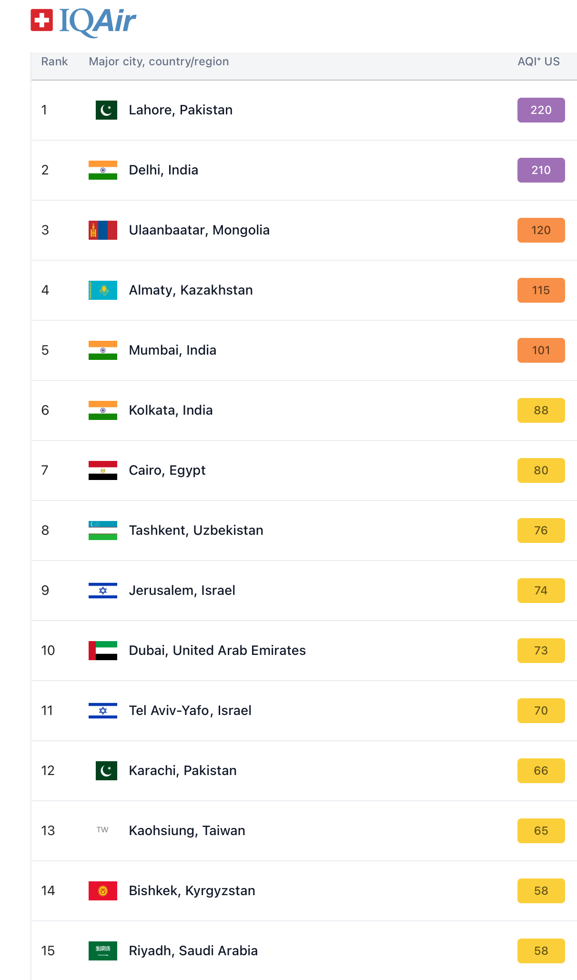Click the Uzbekistan flag icon

103,531
